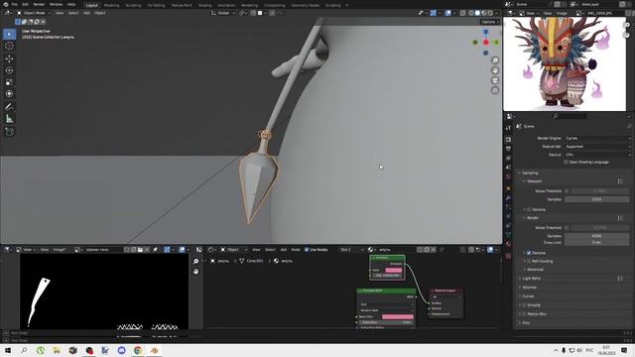Switch to Shading workspace tab
635x357 pixels.
(205, 5)
